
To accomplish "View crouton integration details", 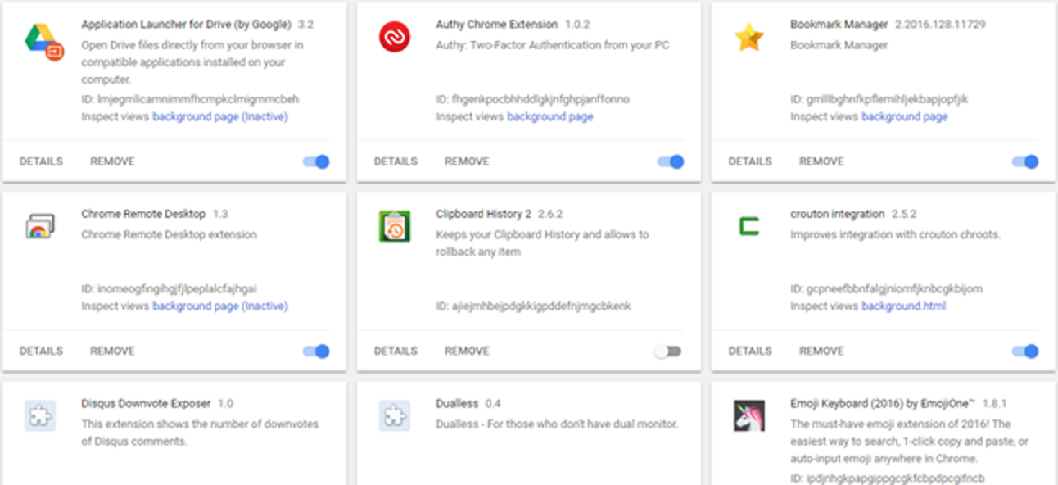I will click(750, 351).
